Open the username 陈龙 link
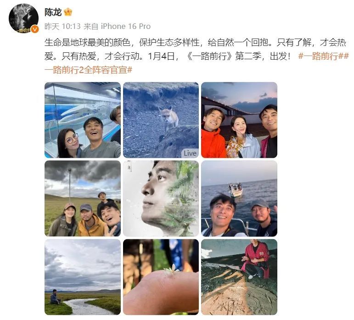Viewport: 354px width, 320px height. click(x=53, y=12)
